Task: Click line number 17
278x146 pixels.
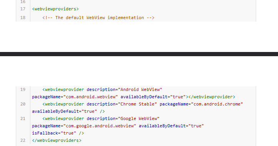Action: click(x=23, y=9)
